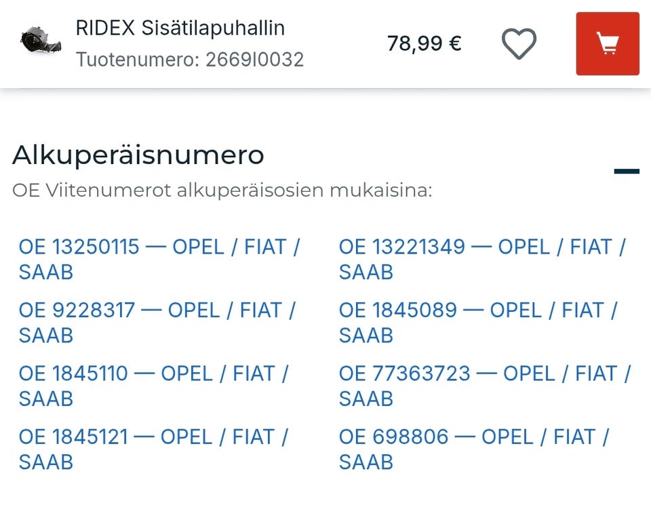Click the 78,99 € price

[x=424, y=44]
